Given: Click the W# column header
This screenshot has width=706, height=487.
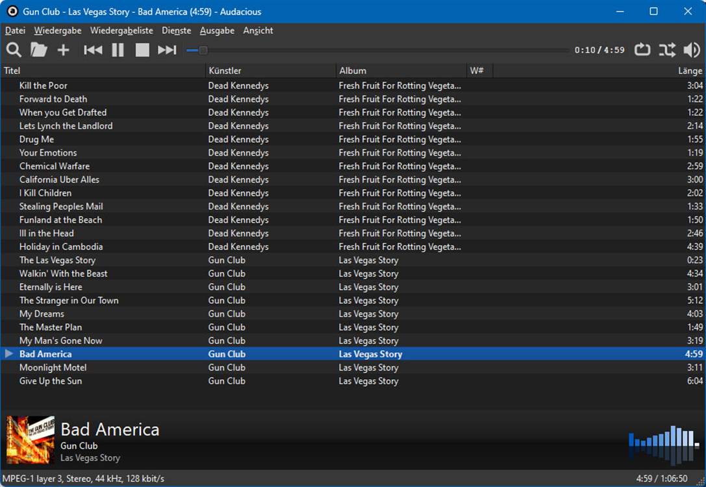Looking at the screenshot, I should click(479, 71).
